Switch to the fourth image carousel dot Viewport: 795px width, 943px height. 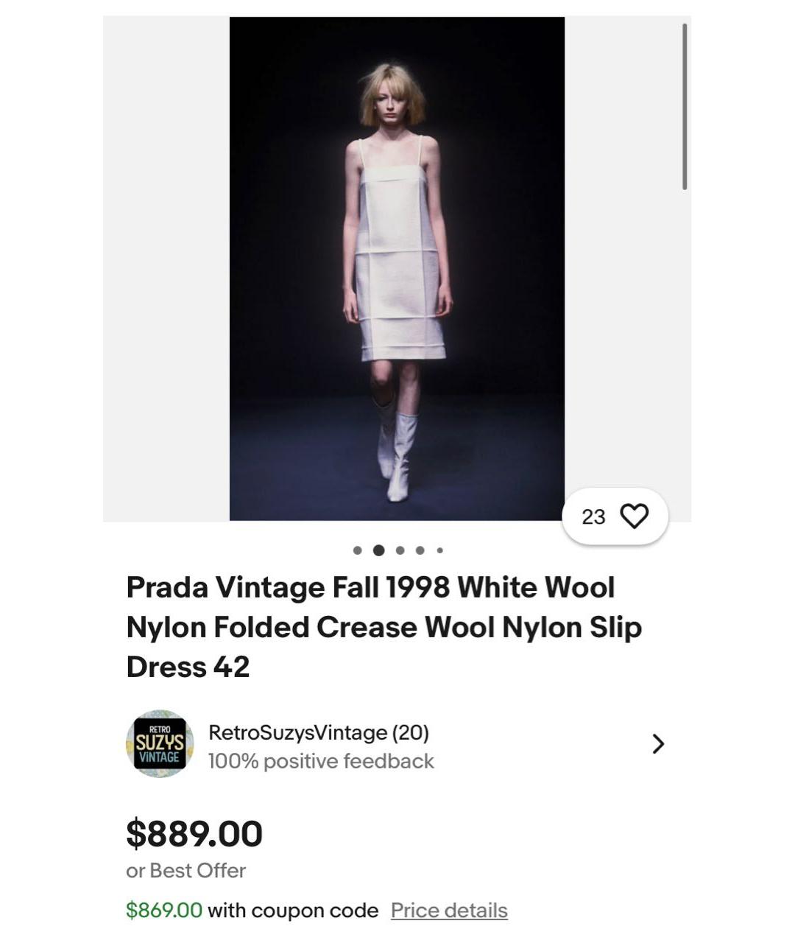420,550
